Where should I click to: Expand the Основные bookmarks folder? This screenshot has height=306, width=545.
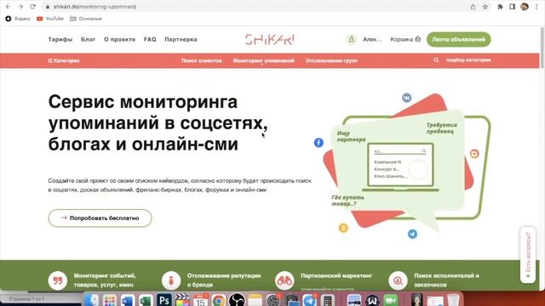(x=86, y=19)
